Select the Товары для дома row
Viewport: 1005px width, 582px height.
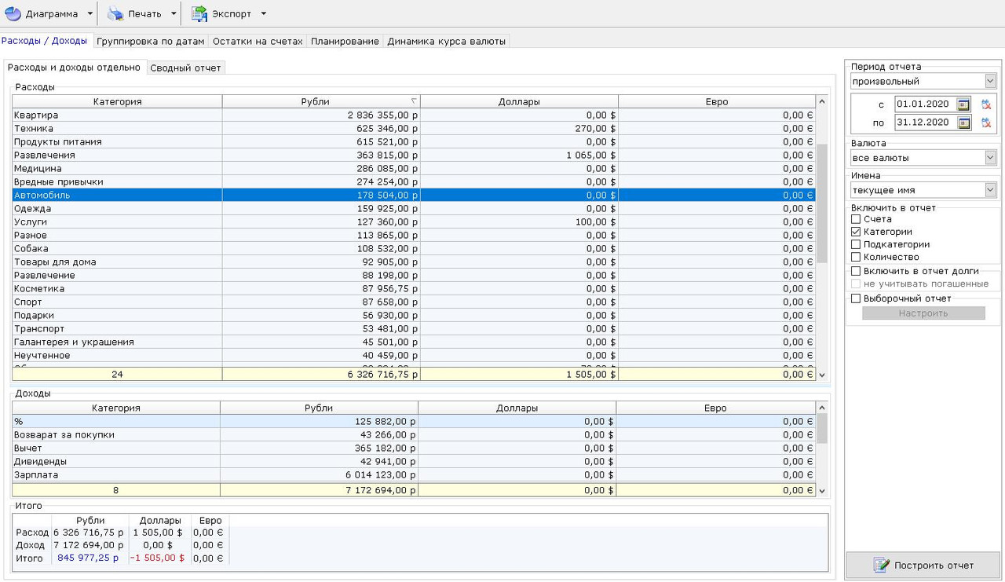click(x=414, y=262)
